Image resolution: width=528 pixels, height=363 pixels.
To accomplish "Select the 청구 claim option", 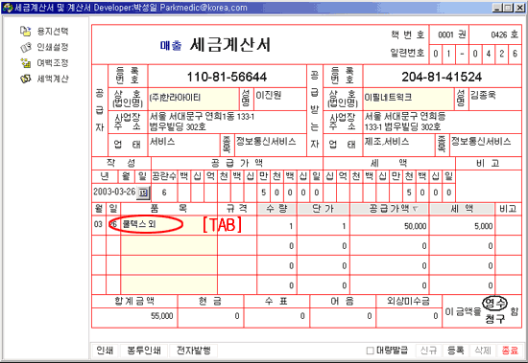I will pos(495,319).
